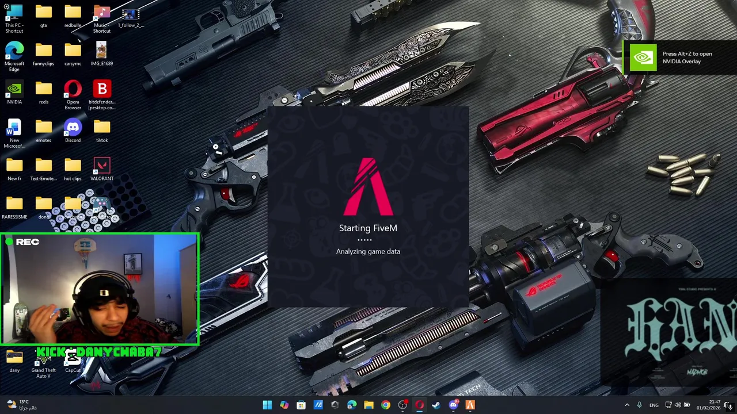Screen dimensions: 737x414
Task: Click the 'Analyzing game data' status text
Action: (x=368, y=251)
